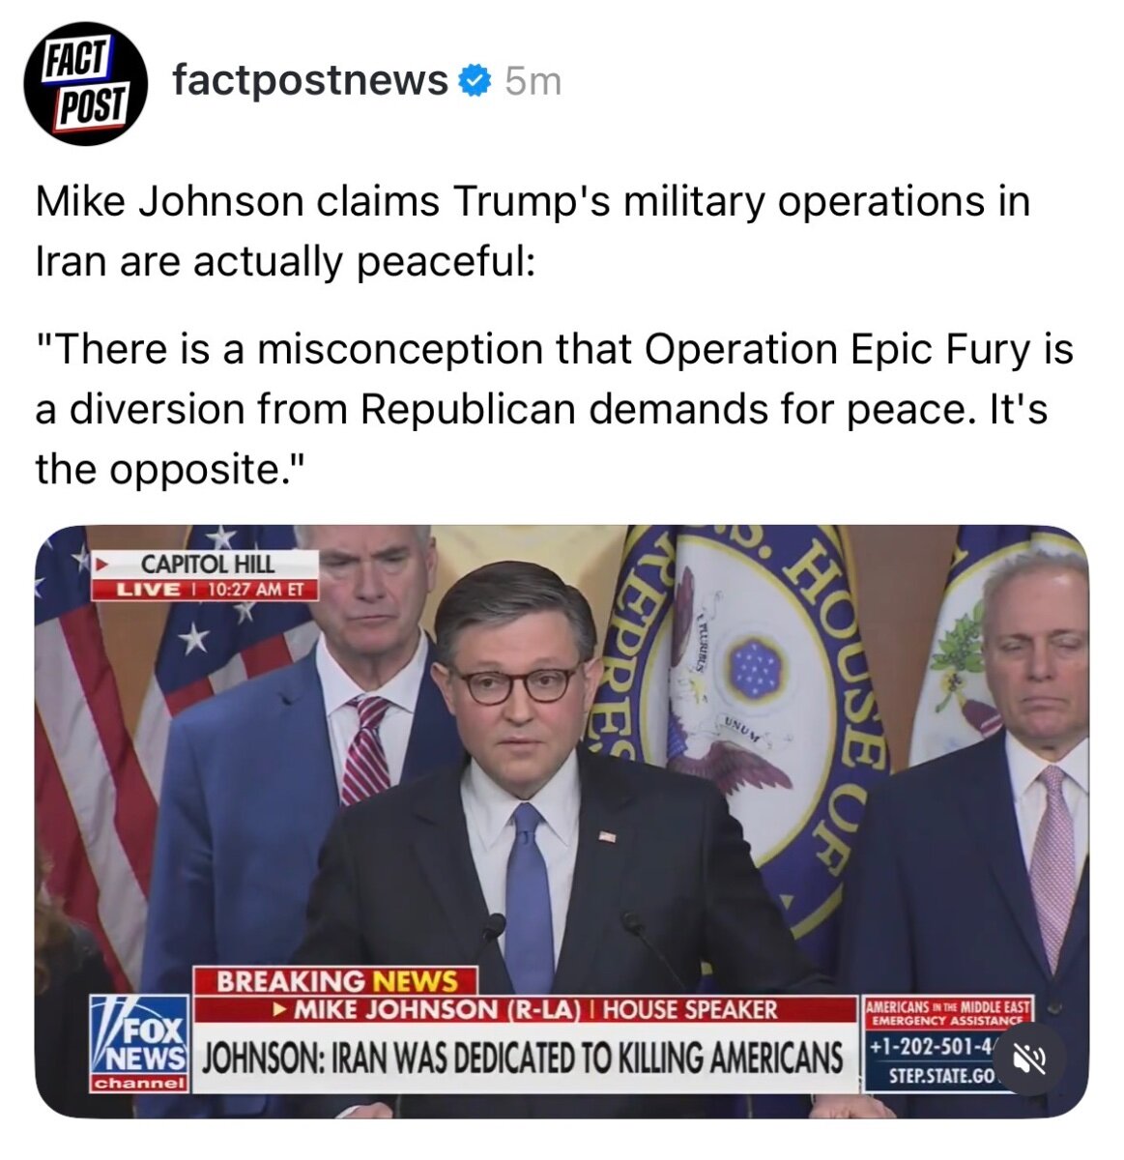Click the Breaking News banner
Image resolution: width=1124 pixels, height=1160 pixels.
click(336, 981)
